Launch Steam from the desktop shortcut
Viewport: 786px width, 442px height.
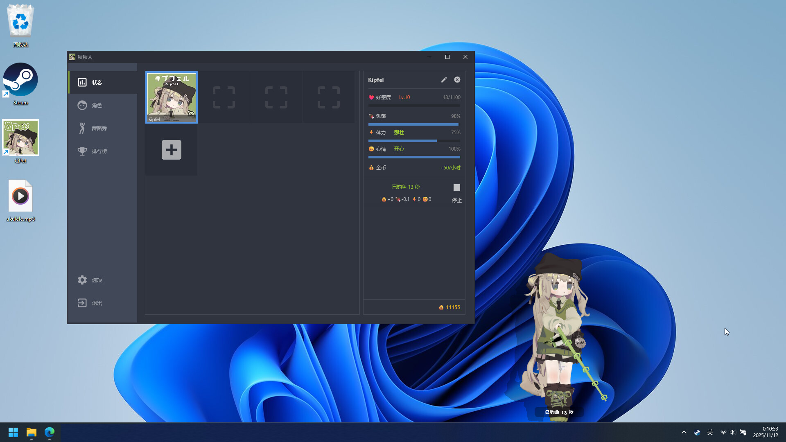point(20,79)
